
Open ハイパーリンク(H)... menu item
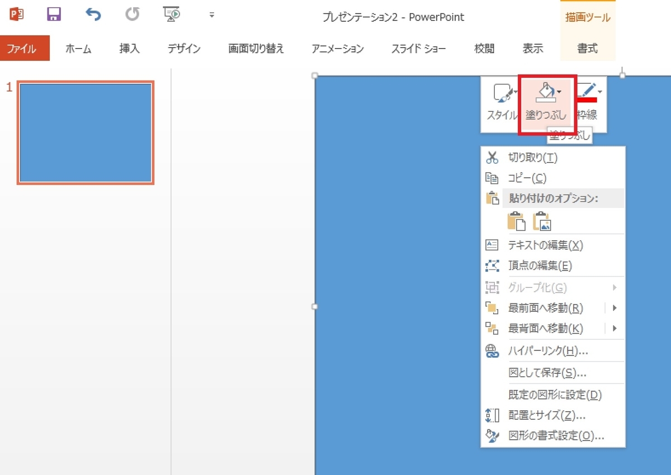point(552,351)
